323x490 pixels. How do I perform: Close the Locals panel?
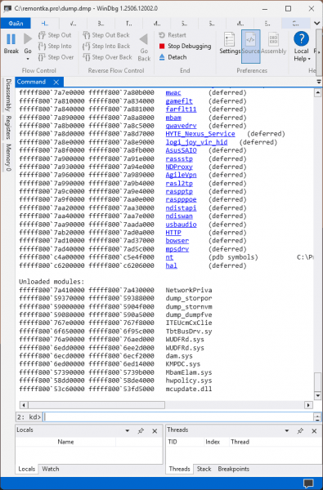[155, 431]
